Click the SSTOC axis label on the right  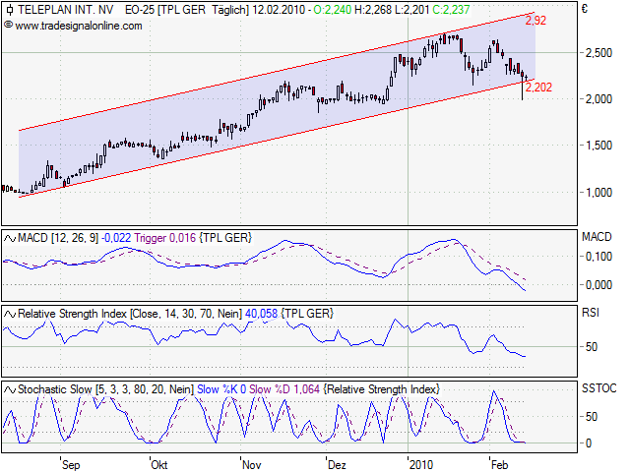pos(597,390)
